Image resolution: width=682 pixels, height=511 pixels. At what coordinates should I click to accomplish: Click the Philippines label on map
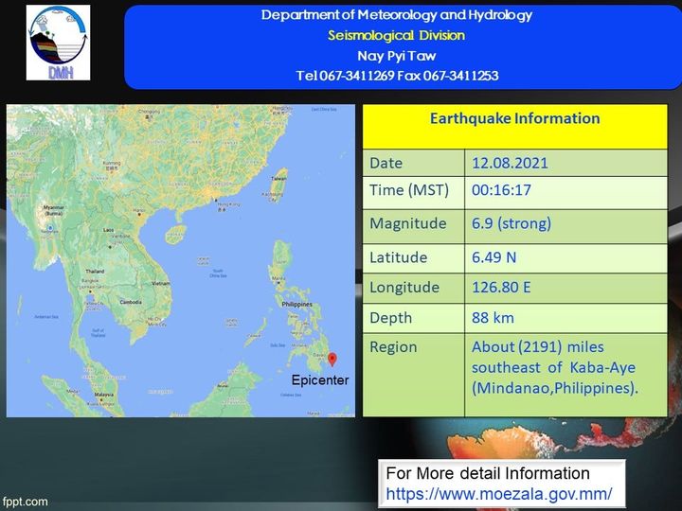[297, 304]
